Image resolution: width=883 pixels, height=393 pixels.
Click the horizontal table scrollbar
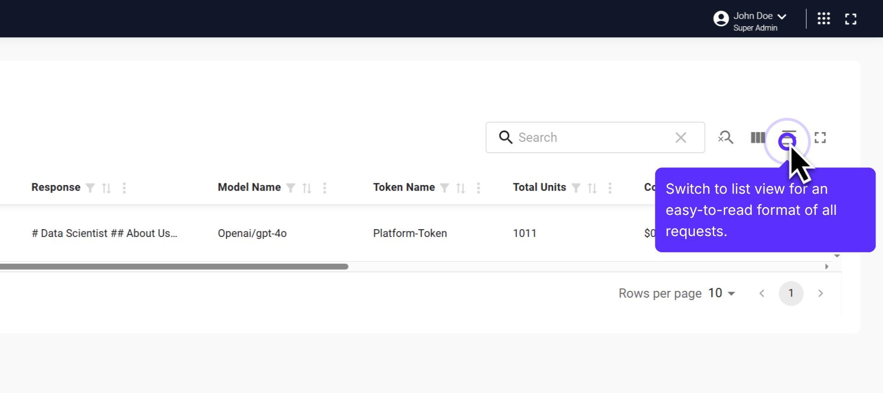point(175,266)
